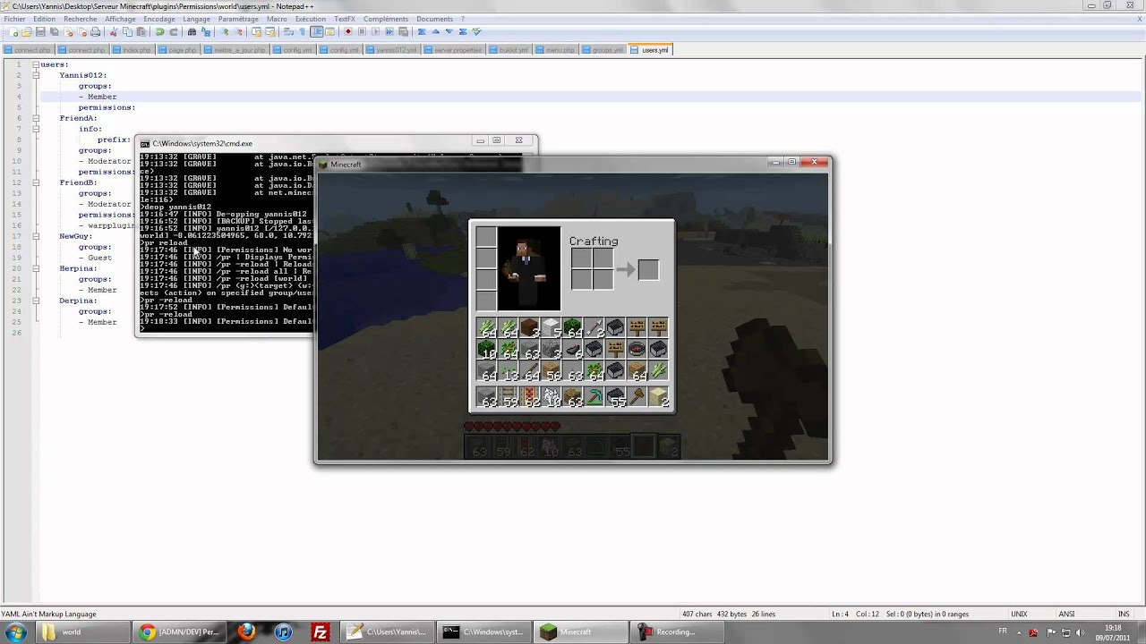Switch to the groups.yml tab
The image size is (1146, 644).
click(x=604, y=50)
